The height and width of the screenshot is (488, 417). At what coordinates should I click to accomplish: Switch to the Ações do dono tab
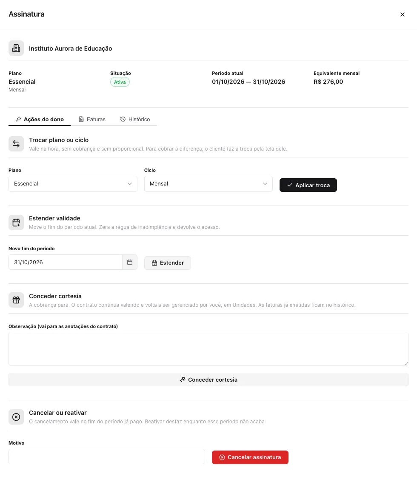coord(40,119)
